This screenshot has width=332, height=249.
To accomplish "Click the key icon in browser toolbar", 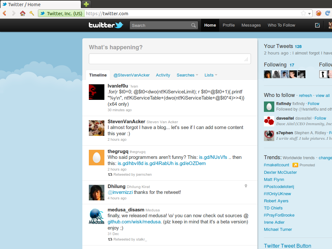I will [x=32, y=13].
